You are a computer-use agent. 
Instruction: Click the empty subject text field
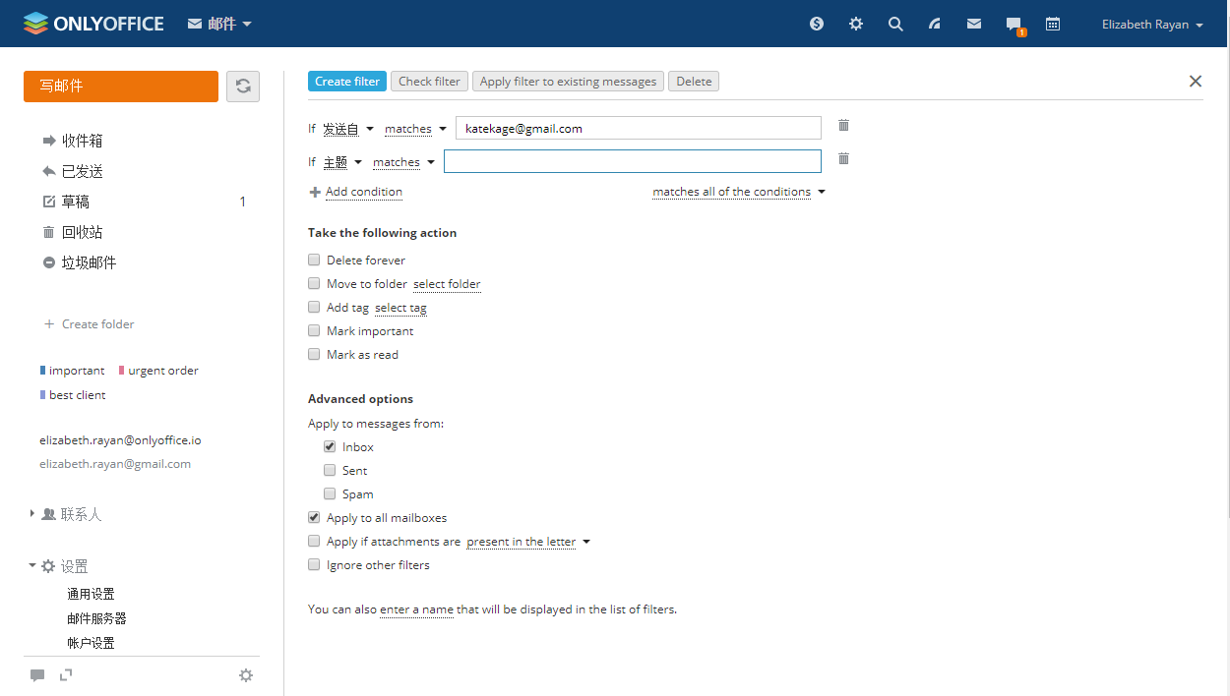632,162
